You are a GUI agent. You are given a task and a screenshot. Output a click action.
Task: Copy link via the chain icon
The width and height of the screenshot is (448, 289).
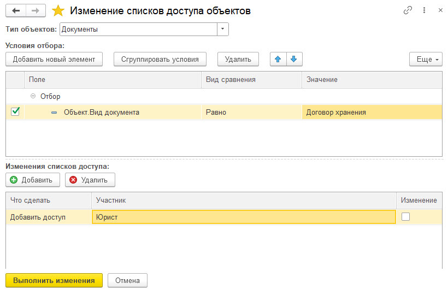point(408,10)
